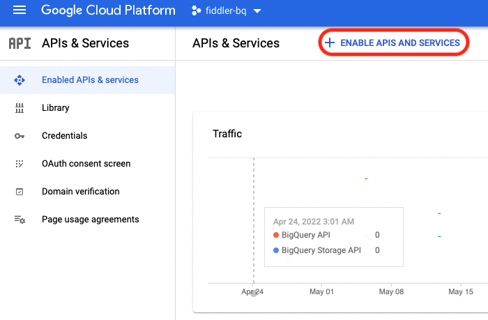The image size is (488, 320).
Task: Click the Page usage agreements icon
Action: [x=20, y=220]
